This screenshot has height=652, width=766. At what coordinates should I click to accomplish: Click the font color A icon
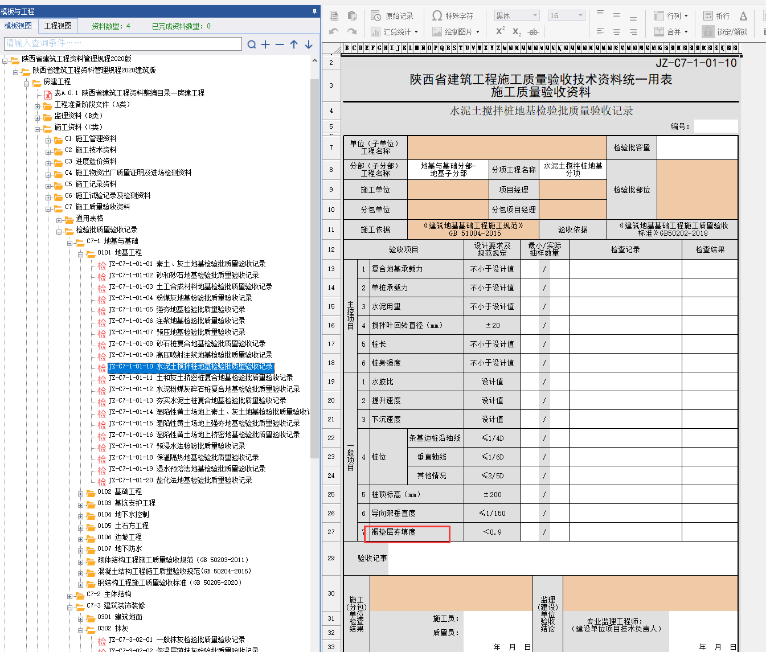[743, 16]
